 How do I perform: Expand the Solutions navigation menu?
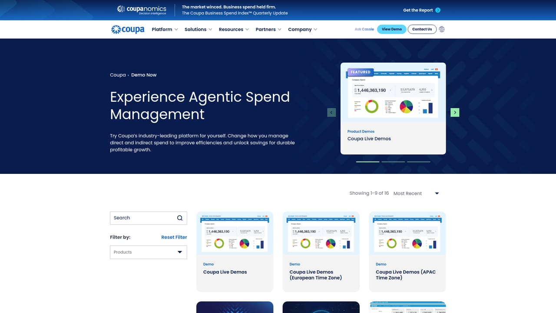point(199,30)
